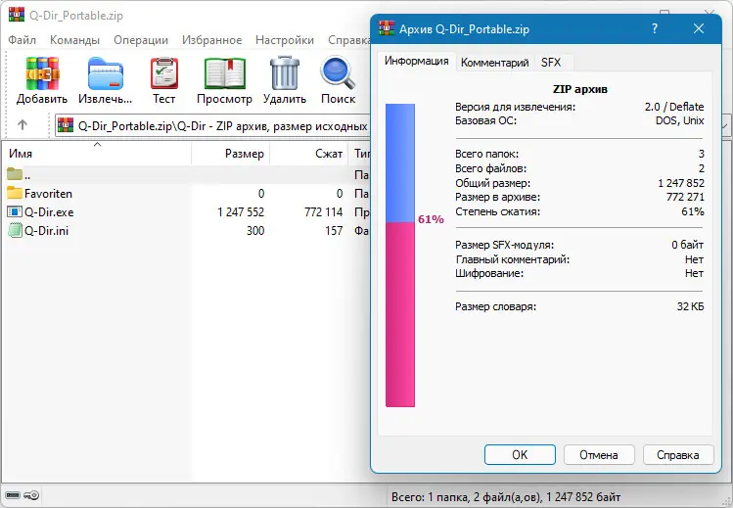Viewport: 733px width, 508px height.
Task: Click the '0 байт' SFX module value
Action: (688, 245)
